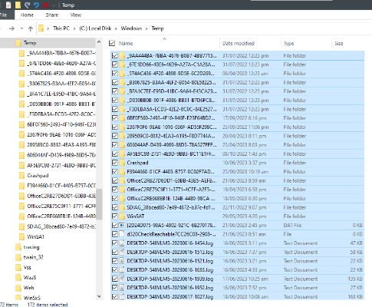The image size is (372, 307).
Task: Click the WinSAT folder icon in file list
Action: pos(123,216)
